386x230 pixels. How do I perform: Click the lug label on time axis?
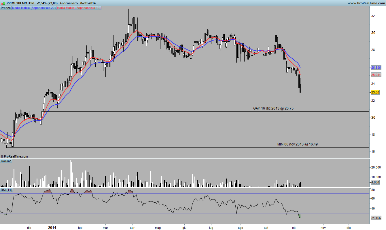pyautogui.click(x=211, y=227)
